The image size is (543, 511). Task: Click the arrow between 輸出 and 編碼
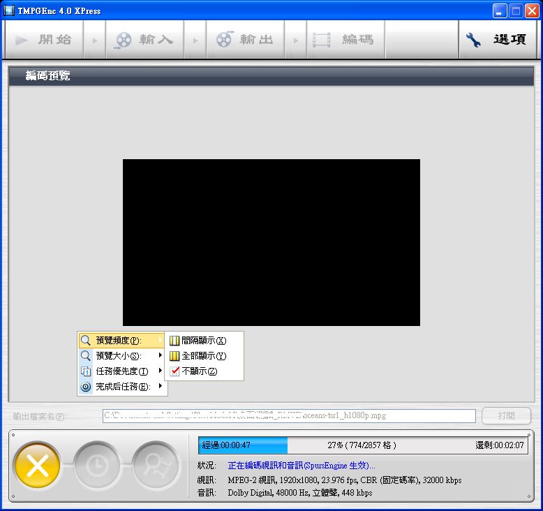pos(296,40)
